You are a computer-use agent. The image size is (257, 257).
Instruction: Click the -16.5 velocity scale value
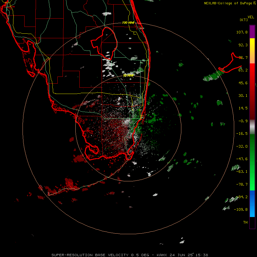(x=242, y=134)
